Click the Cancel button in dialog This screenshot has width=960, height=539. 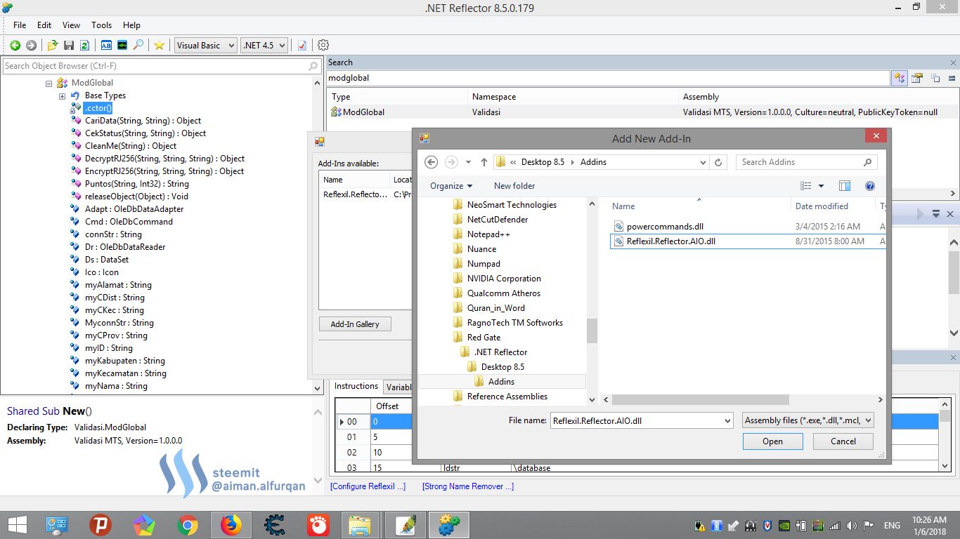(x=843, y=441)
